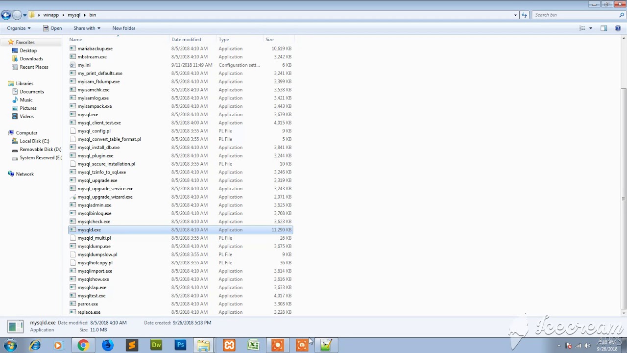The image size is (627, 353).
Task: Open the More view options arrow
Action: 590,28
